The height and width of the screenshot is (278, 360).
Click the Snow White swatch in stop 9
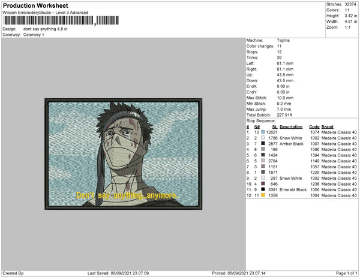(x=263, y=178)
